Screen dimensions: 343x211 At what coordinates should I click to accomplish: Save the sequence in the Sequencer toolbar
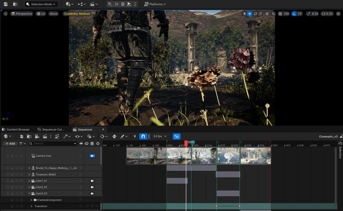(x=21, y=136)
